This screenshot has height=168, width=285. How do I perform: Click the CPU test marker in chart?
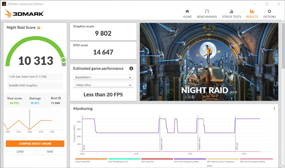[x=237, y=146]
